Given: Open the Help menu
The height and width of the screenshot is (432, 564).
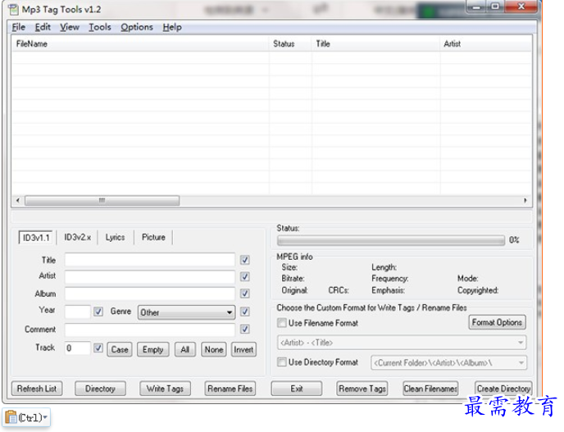Looking at the screenshot, I should pos(172,27).
